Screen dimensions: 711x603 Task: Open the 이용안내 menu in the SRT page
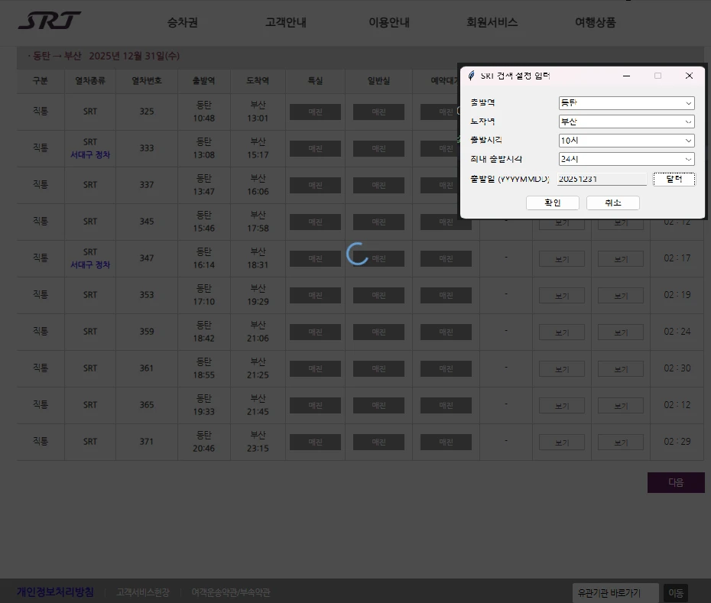point(389,22)
